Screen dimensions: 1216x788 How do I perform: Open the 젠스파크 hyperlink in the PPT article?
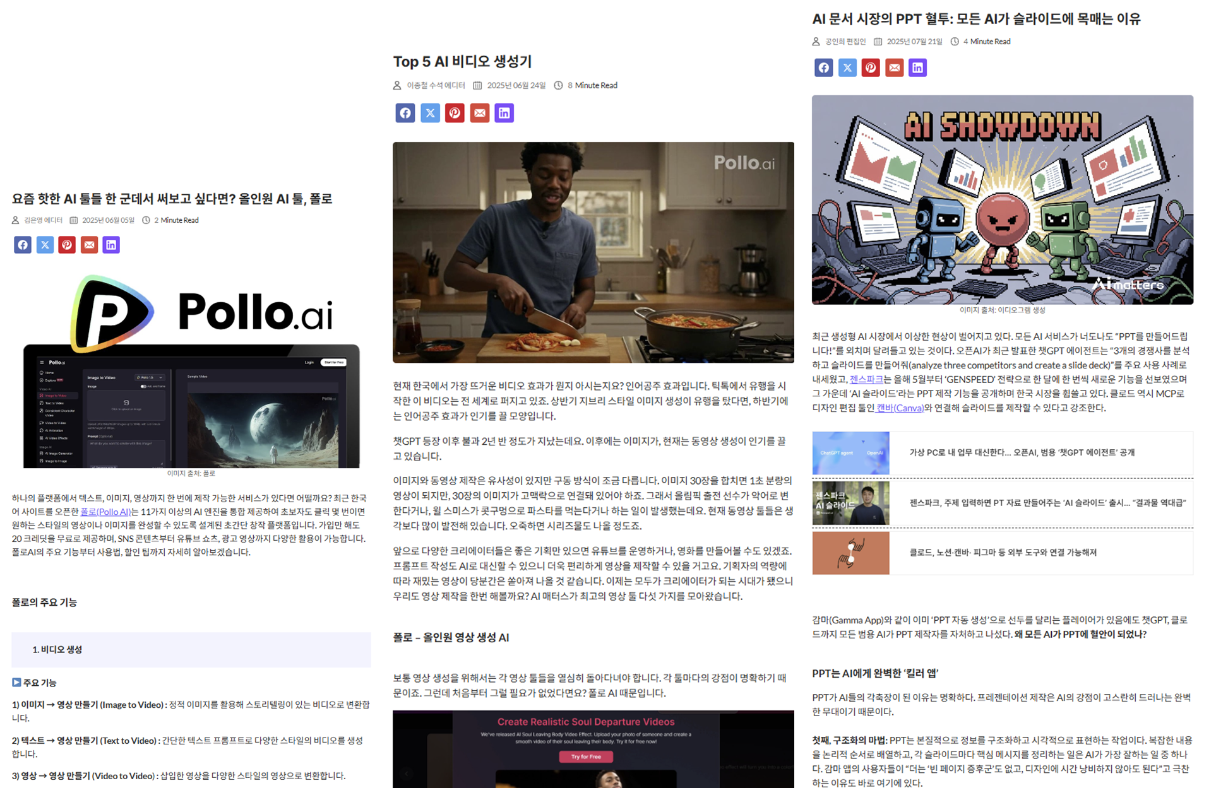pos(866,379)
